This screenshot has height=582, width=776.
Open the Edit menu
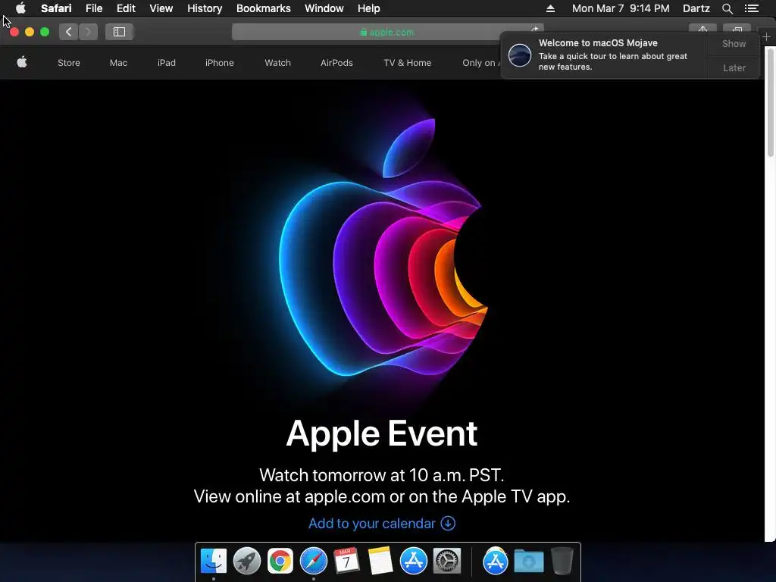[x=126, y=8]
